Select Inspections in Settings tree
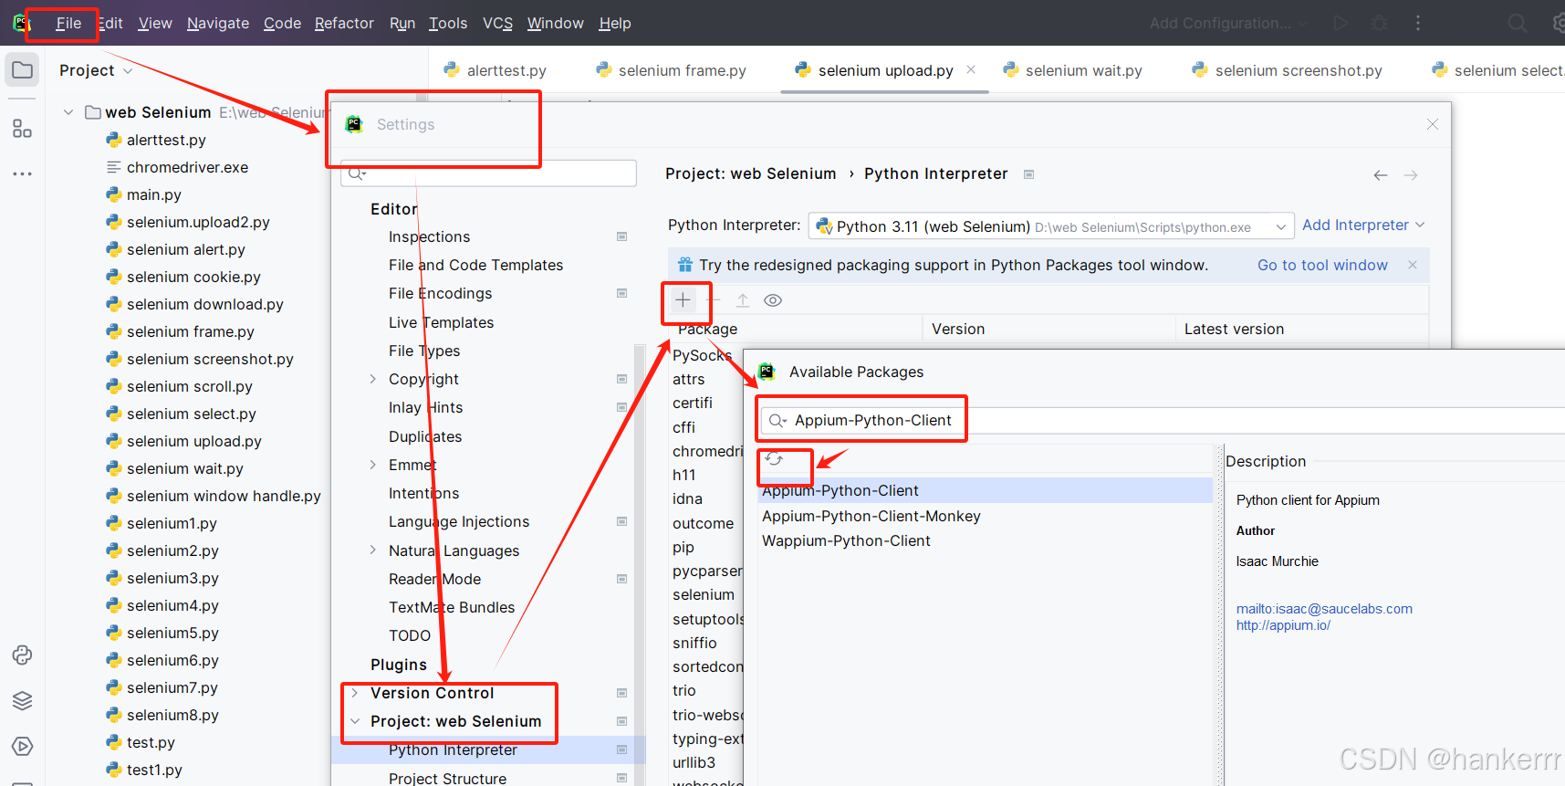Image resolution: width=1565 pixels, height=786 pixels. point(429,236)
